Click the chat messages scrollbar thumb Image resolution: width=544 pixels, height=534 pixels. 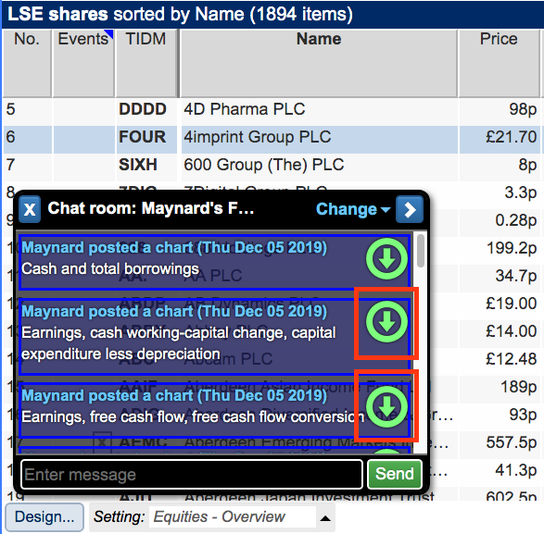click(421, 251)
